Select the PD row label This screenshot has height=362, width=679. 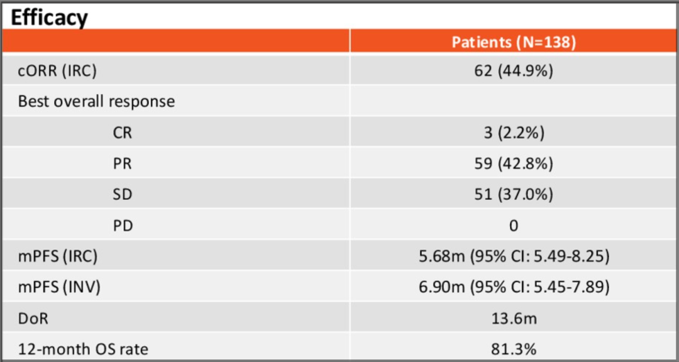pos(123,225)
